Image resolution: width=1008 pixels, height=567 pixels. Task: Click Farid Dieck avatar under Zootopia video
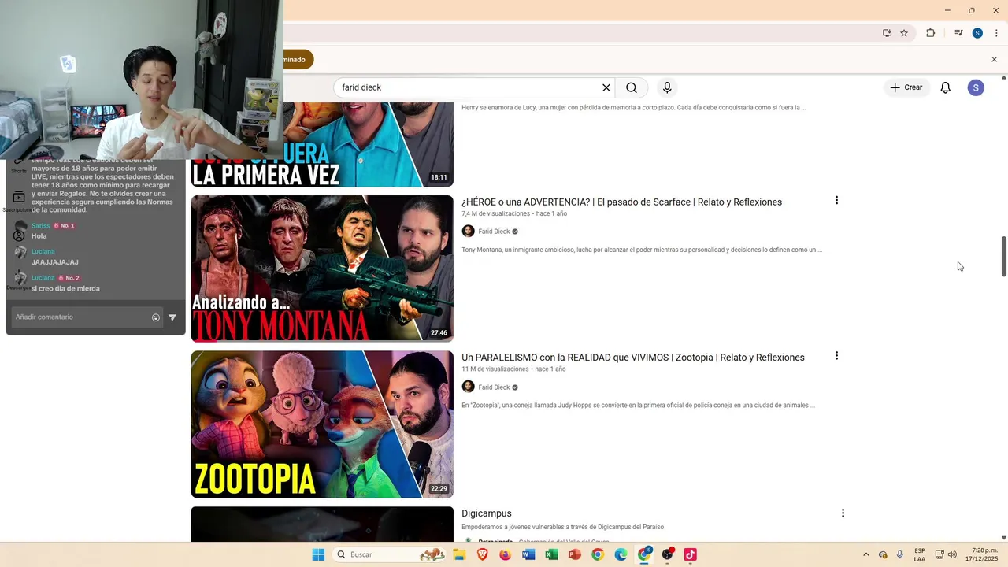click(468, 387)
